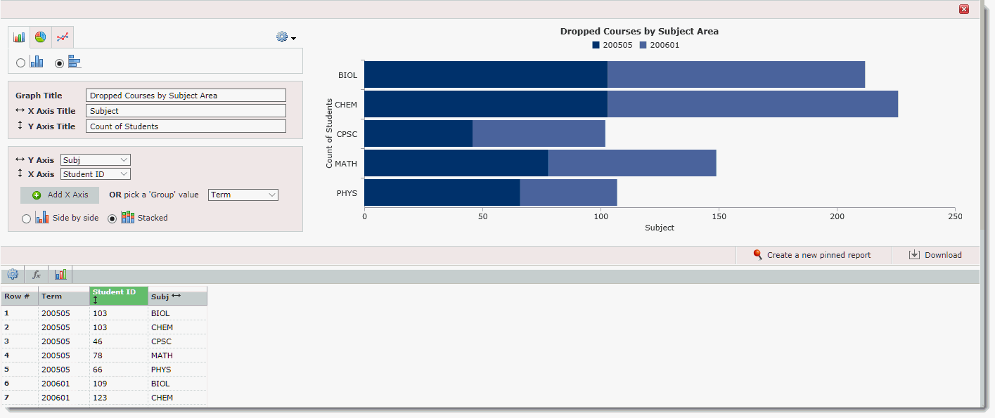Viewport: 995px width, 418px height.
Task: Switch to the pie chart tab
Action: [x=41, y=37]
